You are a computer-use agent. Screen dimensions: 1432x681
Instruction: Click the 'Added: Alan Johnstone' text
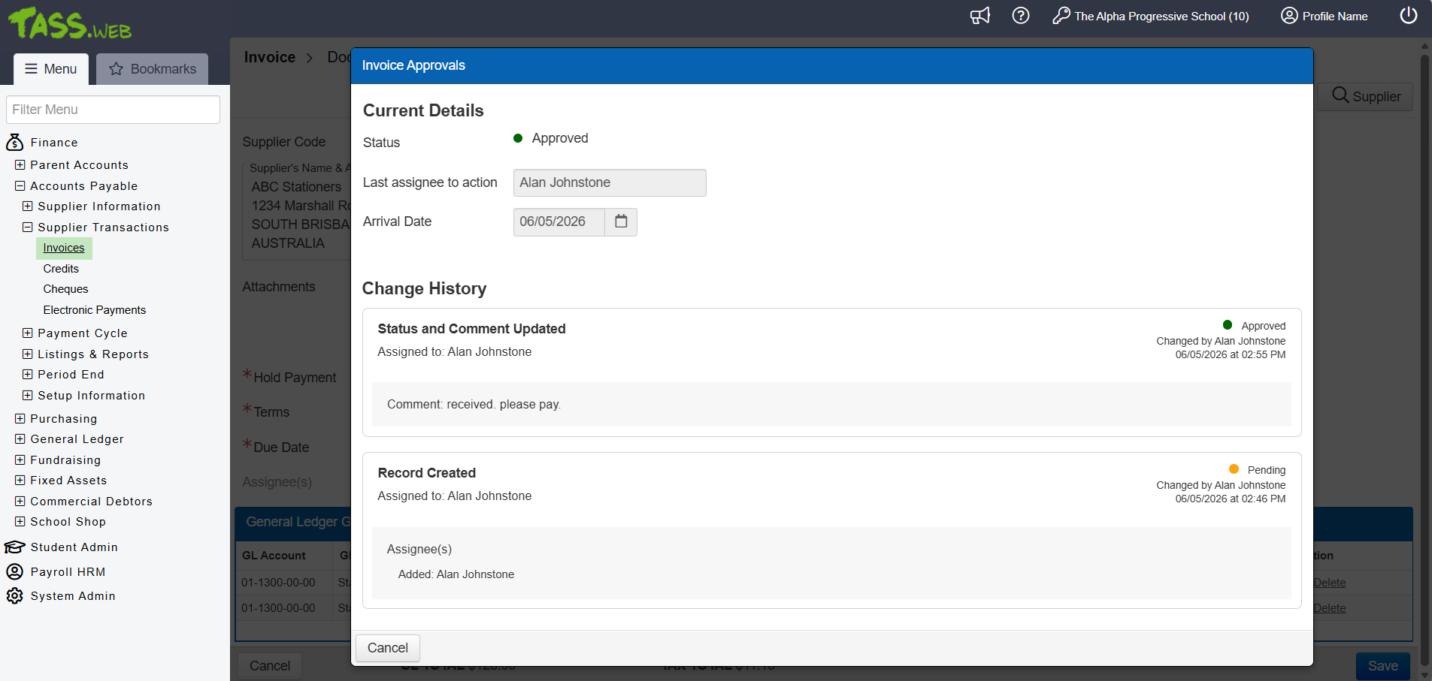456,574
